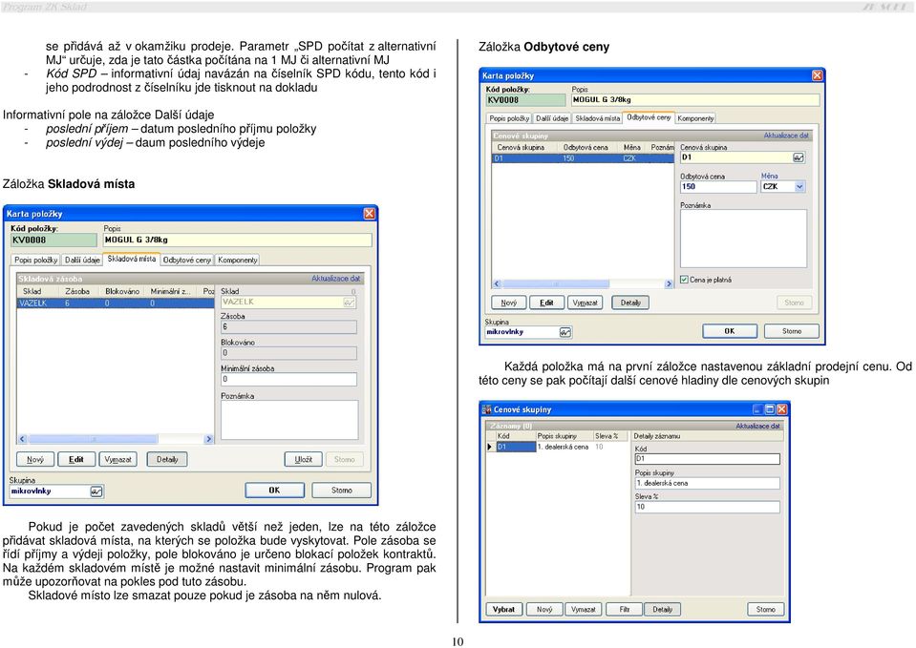
Task: Click Detaily button in Odbytové ceny dialog
Action: [x=630, y=303]
